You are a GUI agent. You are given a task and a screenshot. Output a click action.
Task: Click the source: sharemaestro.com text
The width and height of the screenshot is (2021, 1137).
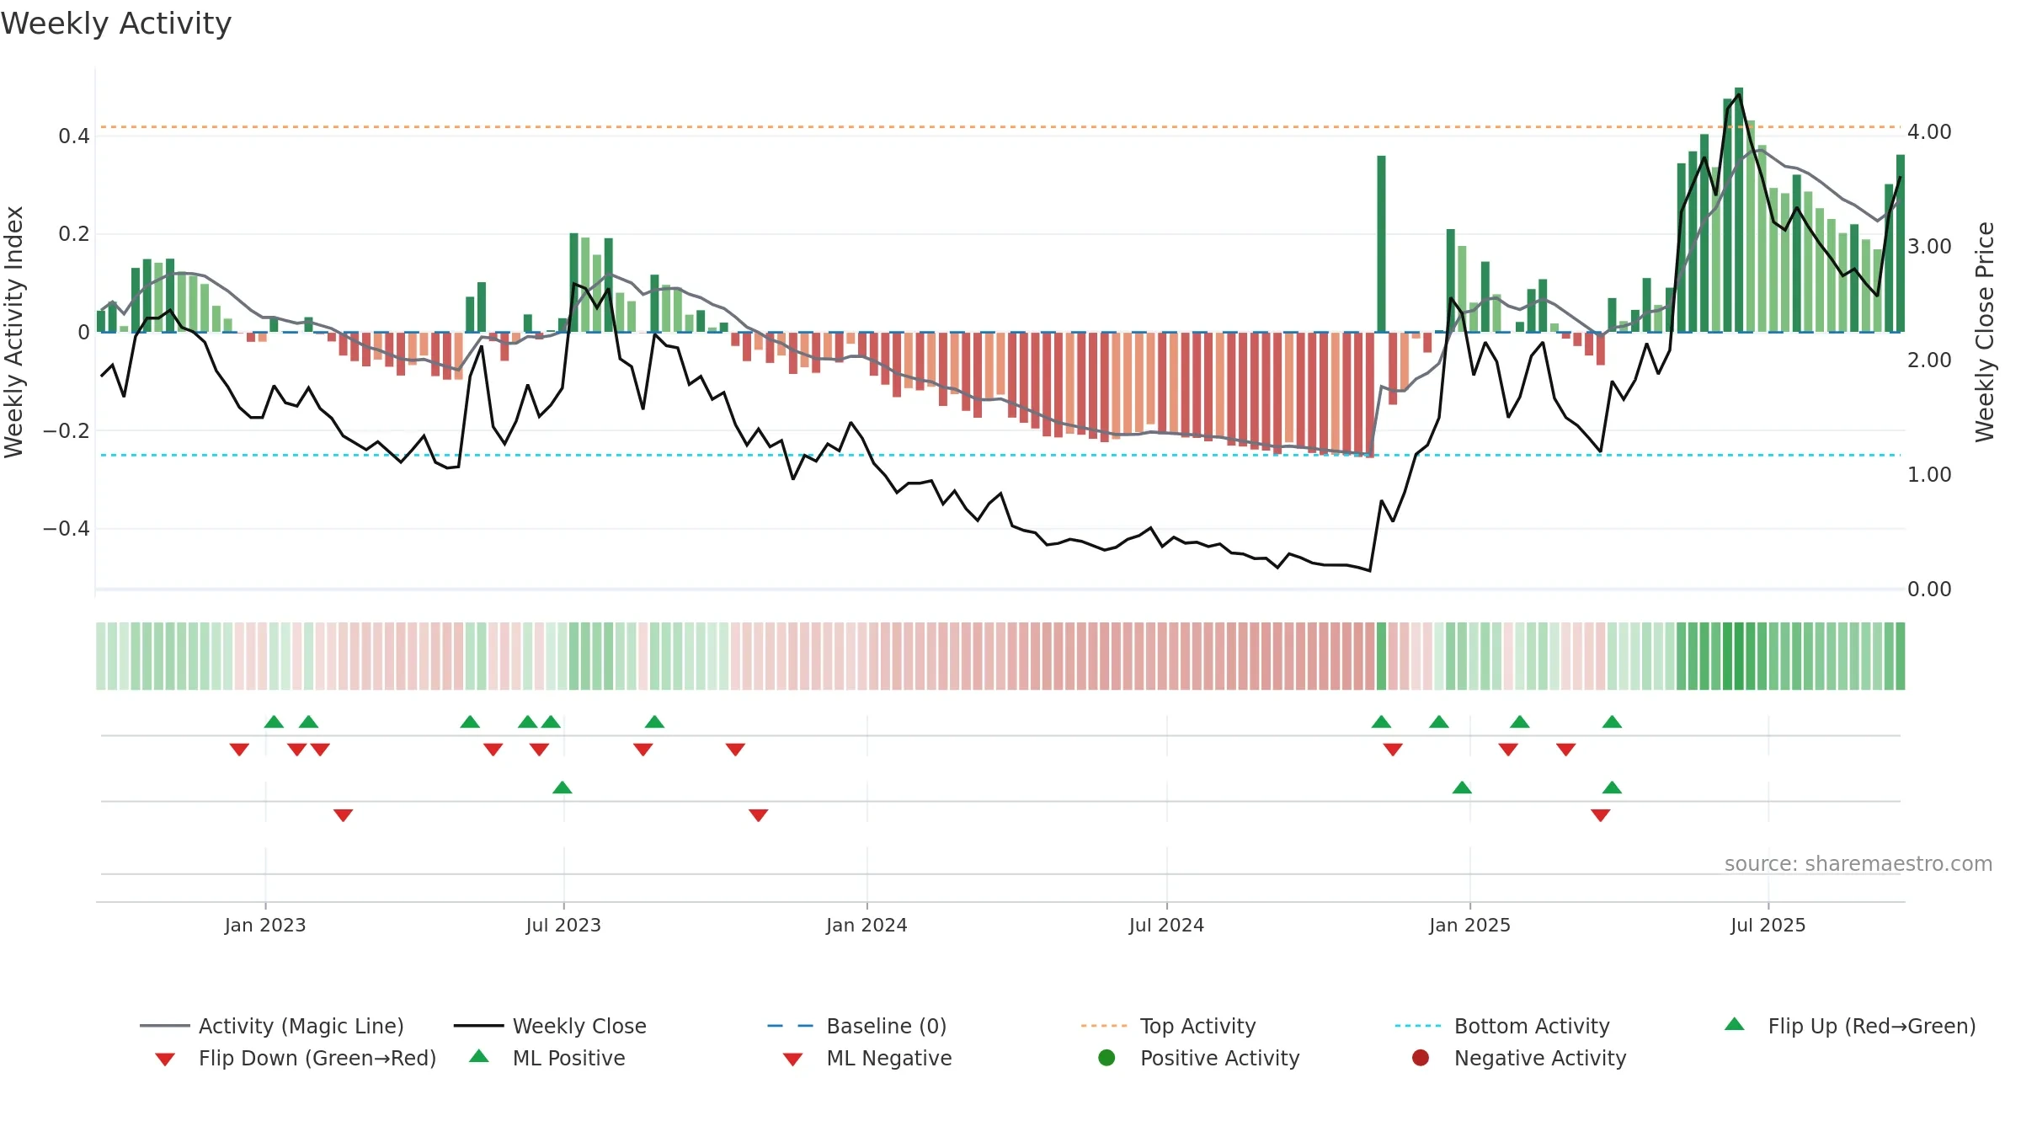tap(1858, 863)
